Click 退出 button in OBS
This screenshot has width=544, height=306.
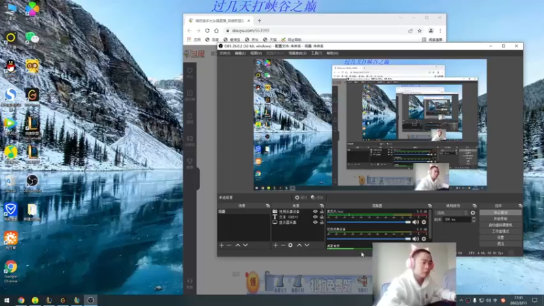(500, 243)
